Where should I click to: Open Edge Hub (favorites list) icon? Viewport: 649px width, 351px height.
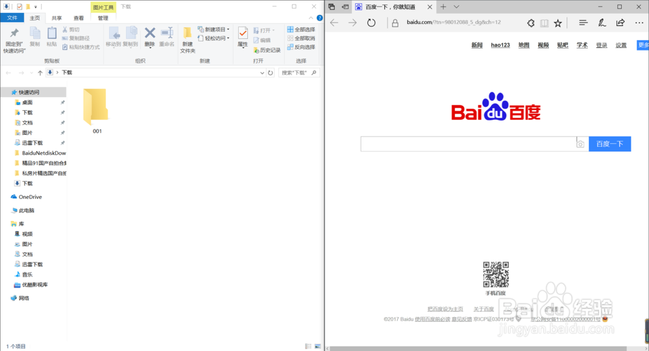pos(583,23)
